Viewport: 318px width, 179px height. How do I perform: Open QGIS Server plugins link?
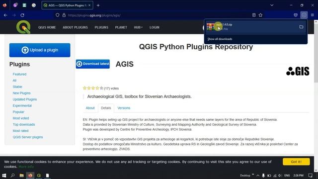28,137
